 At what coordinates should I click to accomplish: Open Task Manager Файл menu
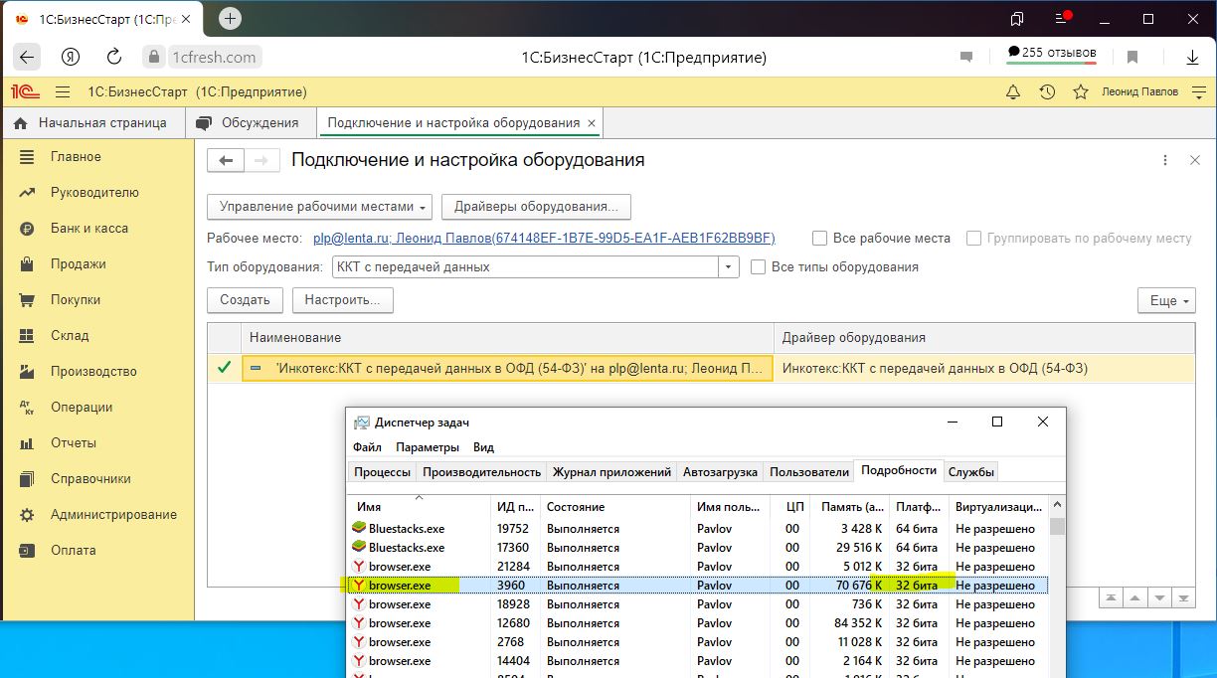[x=367, y=447]
